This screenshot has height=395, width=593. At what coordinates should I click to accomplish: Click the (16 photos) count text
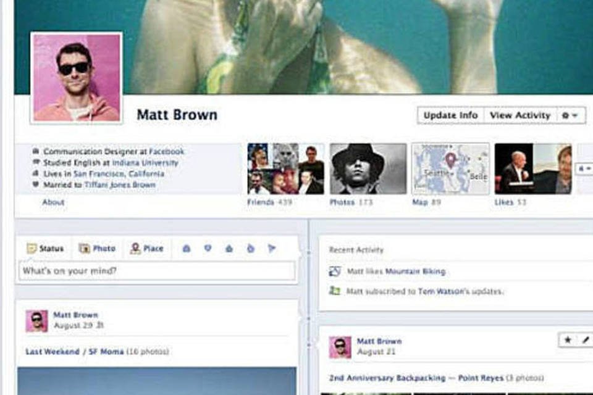(148, 352)
